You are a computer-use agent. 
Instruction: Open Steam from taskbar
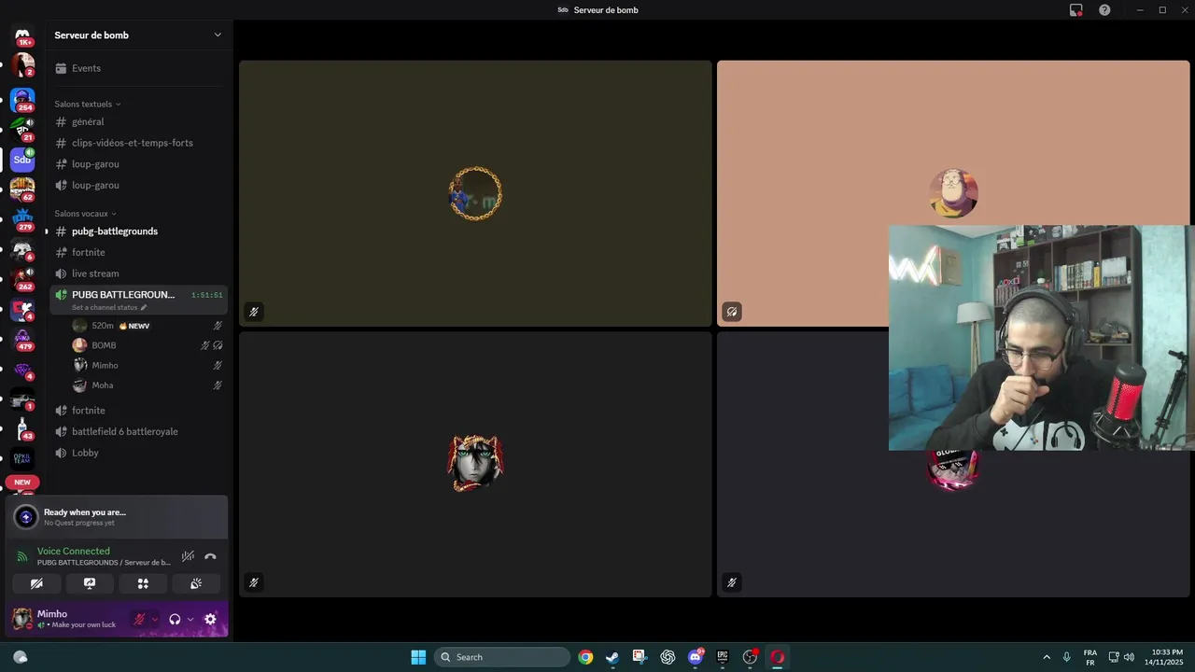612,657
